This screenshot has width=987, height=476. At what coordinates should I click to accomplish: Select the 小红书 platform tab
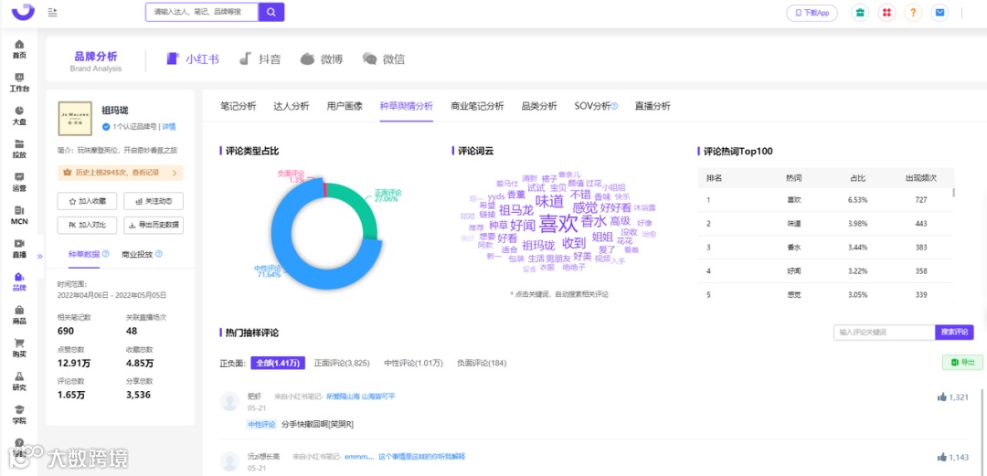193,59
